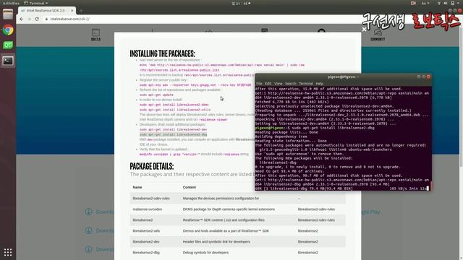Go back in the Chrome browser

coord(21,19)
